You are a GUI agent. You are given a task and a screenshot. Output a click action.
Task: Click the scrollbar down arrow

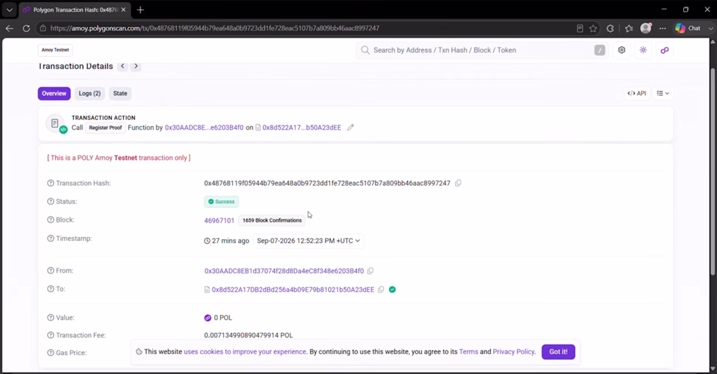pyautogui.click(x=712, y=369)
